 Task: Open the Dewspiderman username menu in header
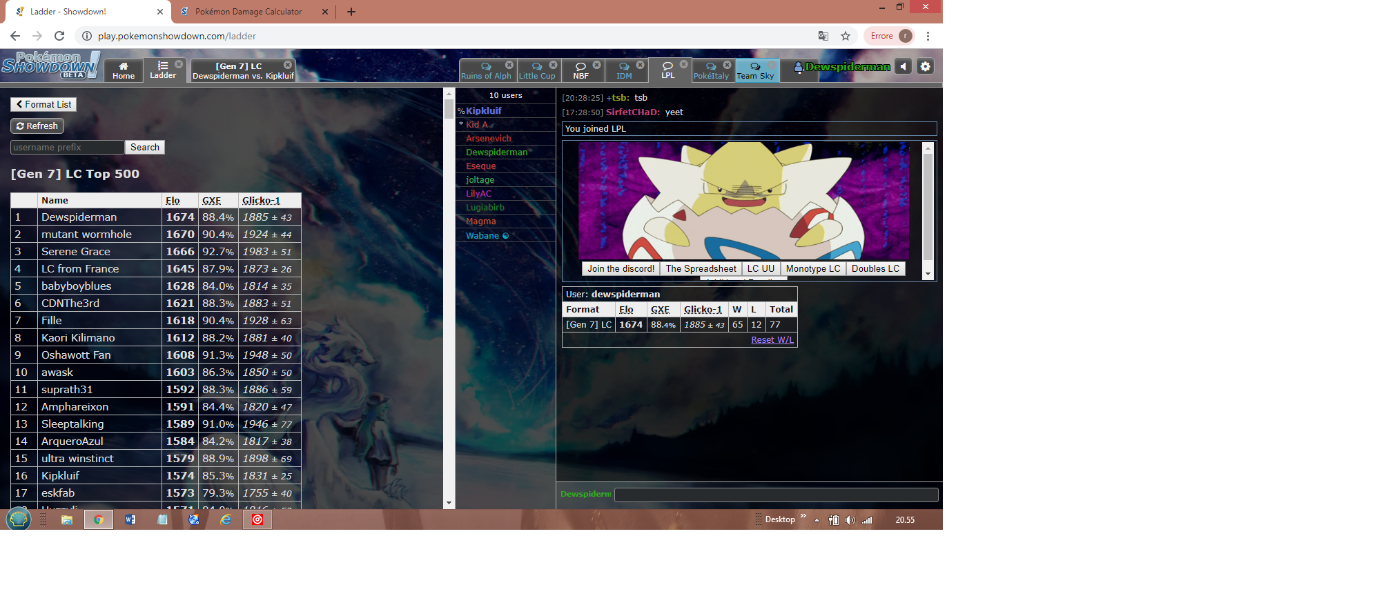(x=842, y=67)
